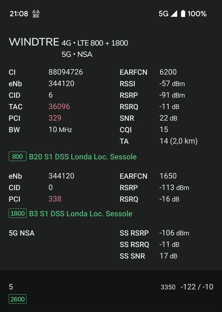Select the 5G NSA section label

tap(22, 233)
